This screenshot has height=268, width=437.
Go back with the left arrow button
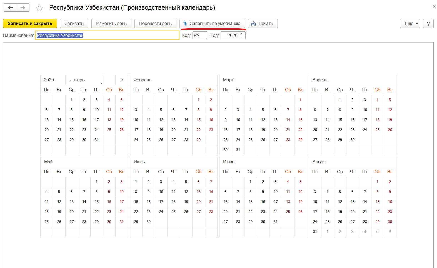point(10,7)
